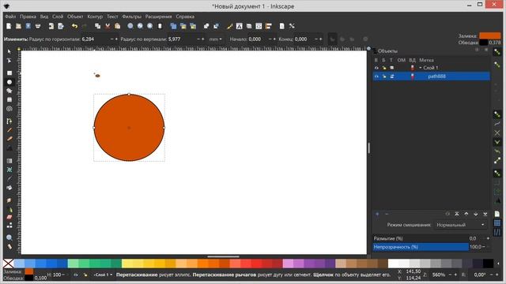
Task: Select the Measure tool
Action: pyautogui.click(x=9, y=247)
